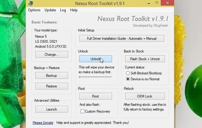Click Flash Stock + Unroot button
The image size is (202, 128).
coord(145,59)
